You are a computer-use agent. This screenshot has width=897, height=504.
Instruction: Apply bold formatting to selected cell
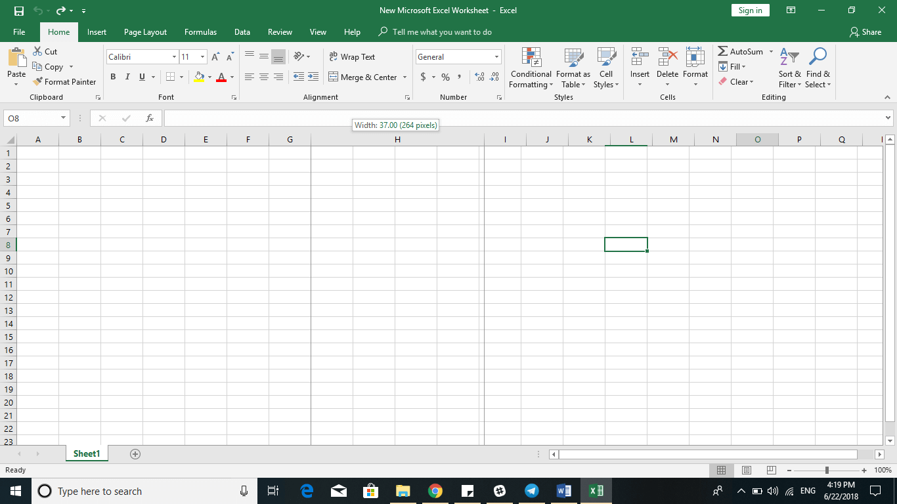pos(113,77)
